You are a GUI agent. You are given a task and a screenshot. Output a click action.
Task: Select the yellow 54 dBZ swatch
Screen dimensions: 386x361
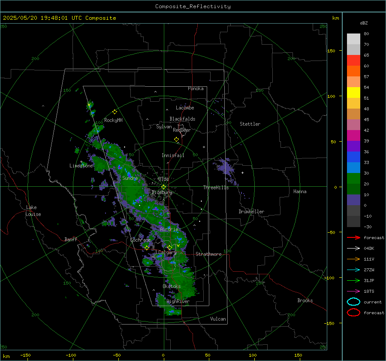[x=353, y=92]
